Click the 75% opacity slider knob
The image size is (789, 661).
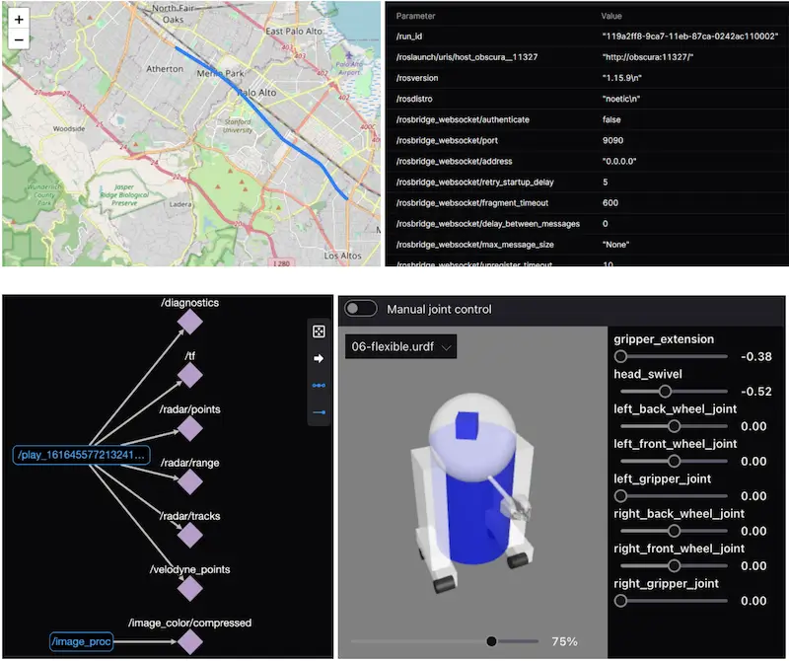click(x=491, y=641)
